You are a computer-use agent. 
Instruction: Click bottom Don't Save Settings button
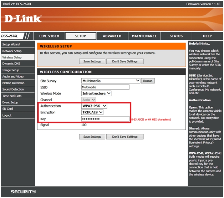point(125,137)
